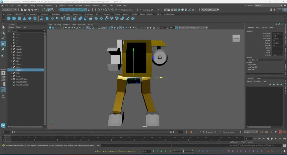Create a NURBS torus from the shelf

tap(35, 19)
